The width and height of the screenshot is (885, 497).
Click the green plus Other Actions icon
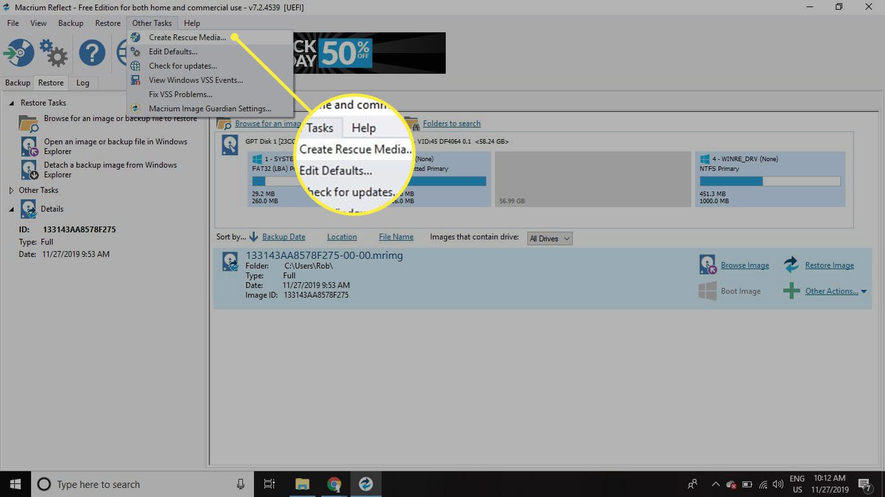click(x=791, y=291)
